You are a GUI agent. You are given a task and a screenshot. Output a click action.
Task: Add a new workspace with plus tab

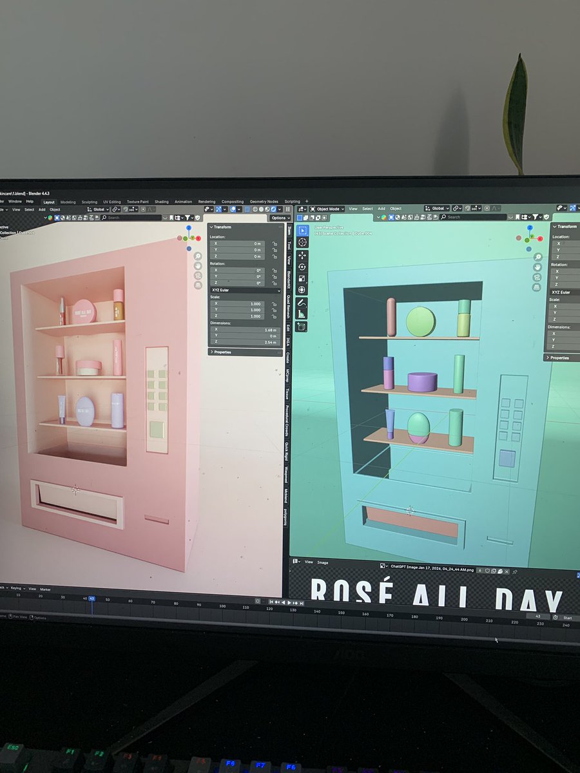(x=307, y=202)
